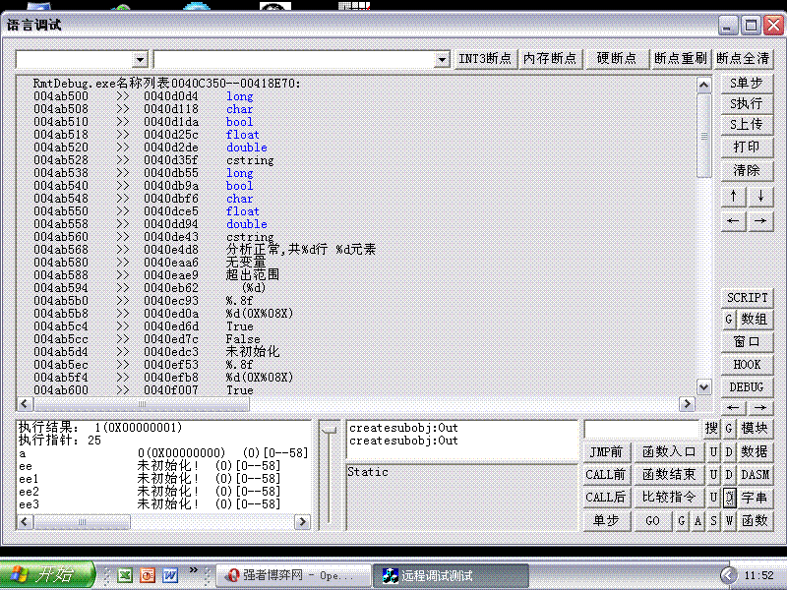The image size is (787, 590).
Task: Launch Excel from the quick launch bar
Action: tap(125, 575)
